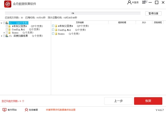Click the C: drive icon in tree
The height and width of the screenshot is (113, 166).
click(7, 23)
